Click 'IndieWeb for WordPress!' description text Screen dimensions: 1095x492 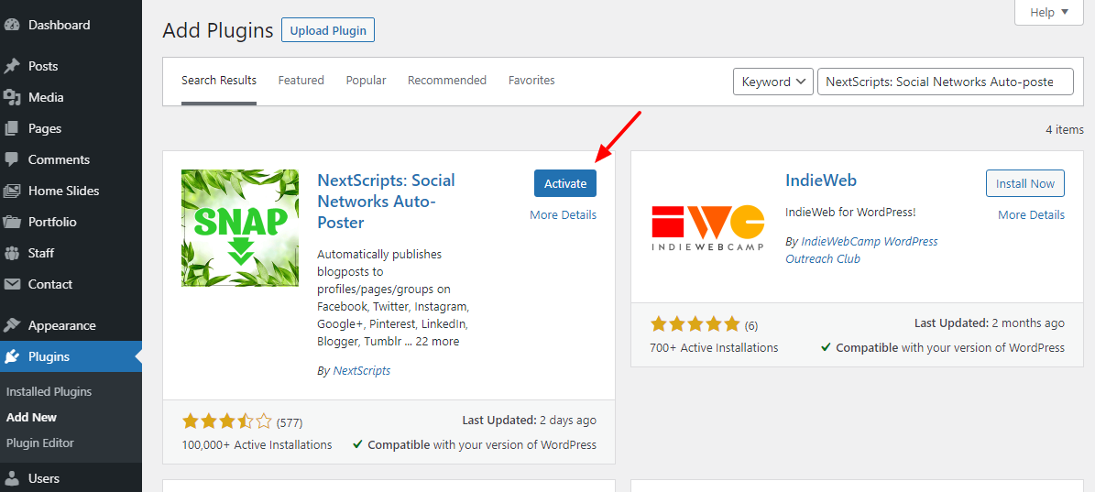tap(849, 213)
